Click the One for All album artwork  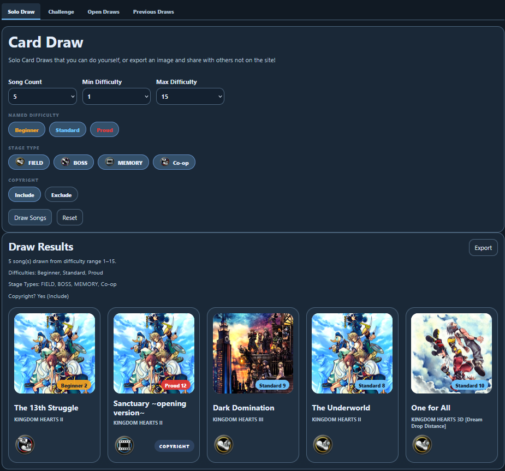[x=451, y=353]
